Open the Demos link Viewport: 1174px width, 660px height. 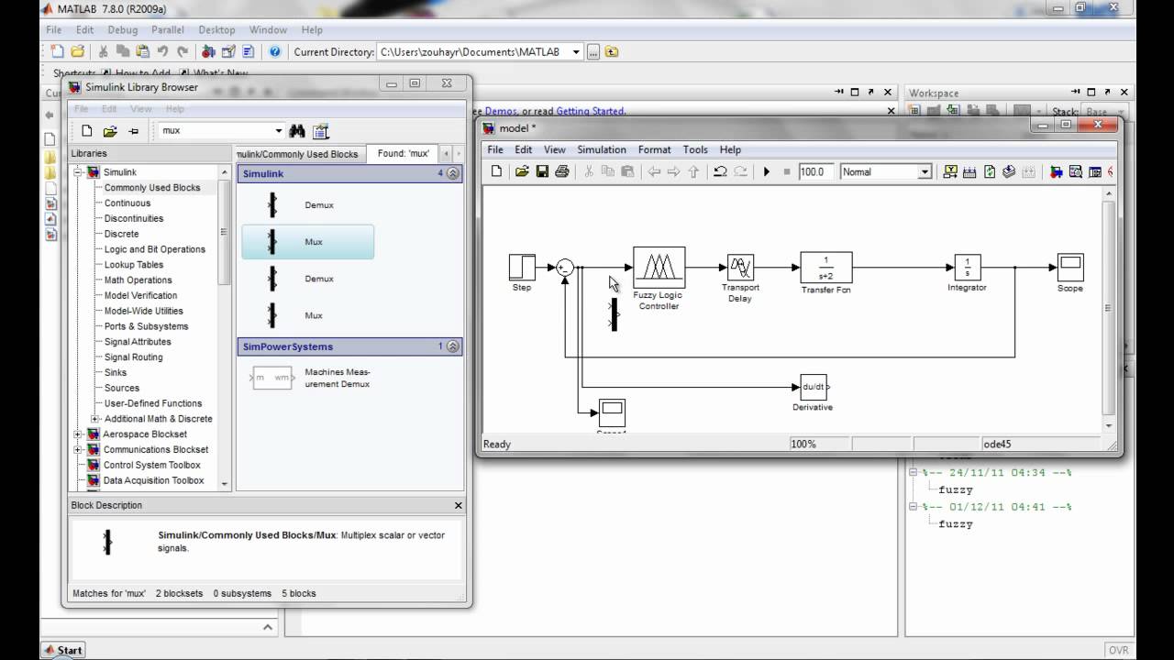501,111
